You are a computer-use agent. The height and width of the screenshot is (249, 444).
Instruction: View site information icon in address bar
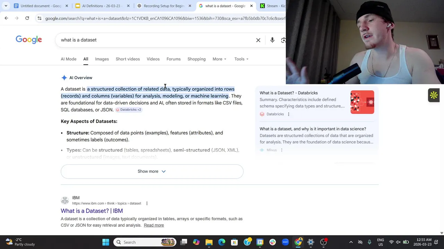point(39,18)
